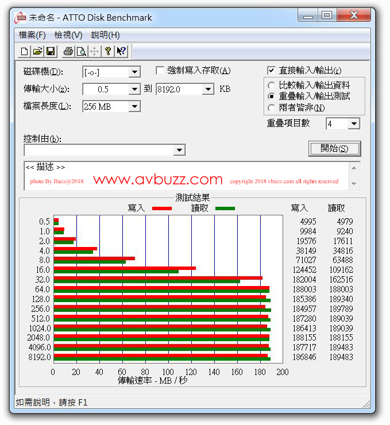390x425 pixels.
Task: Open the 檔案(F) menu
Action: click(x=32, y=35)
